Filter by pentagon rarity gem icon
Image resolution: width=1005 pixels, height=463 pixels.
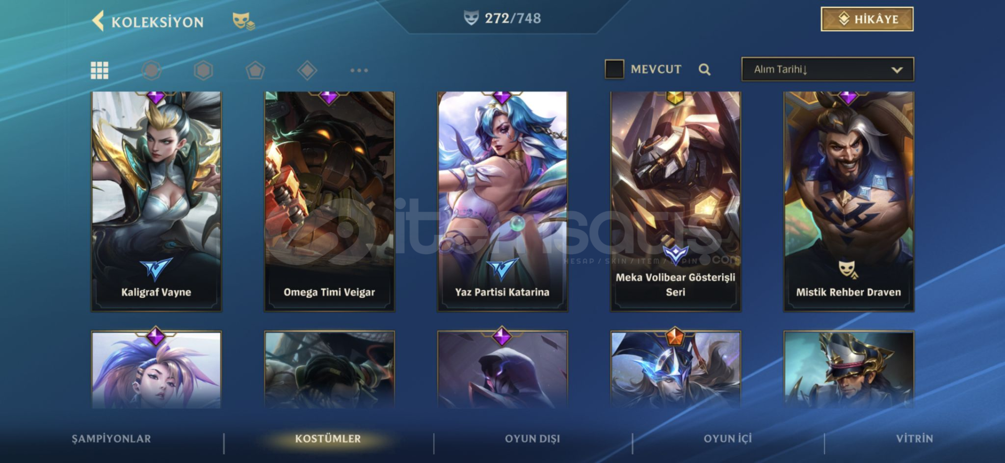(x=255, y=70)
